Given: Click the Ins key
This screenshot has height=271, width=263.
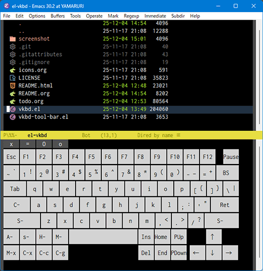Looking at the screenshot, I should [146, 237].
